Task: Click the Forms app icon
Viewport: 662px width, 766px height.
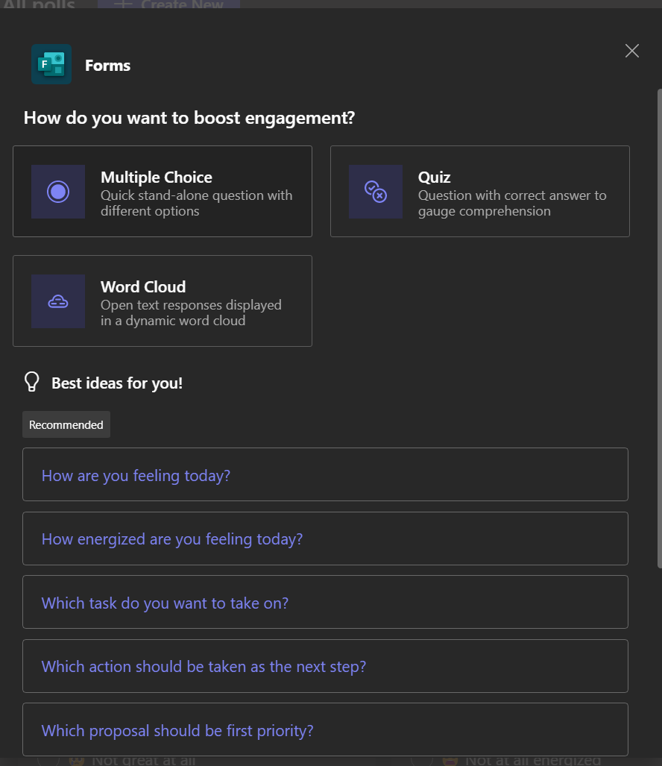Action: coord(51,64)
